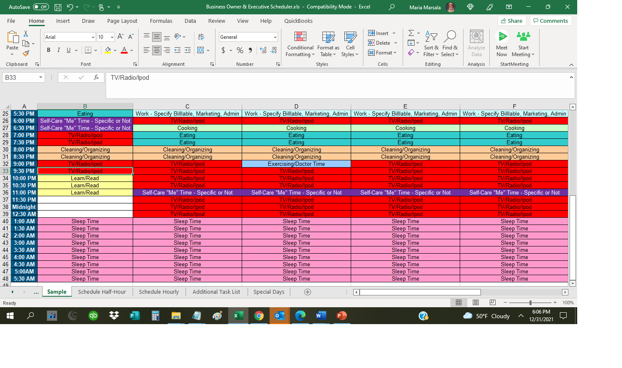
Task: Open Outlook from the Windows taskbar
Action: pyautogui.click(x=279, y=316)
